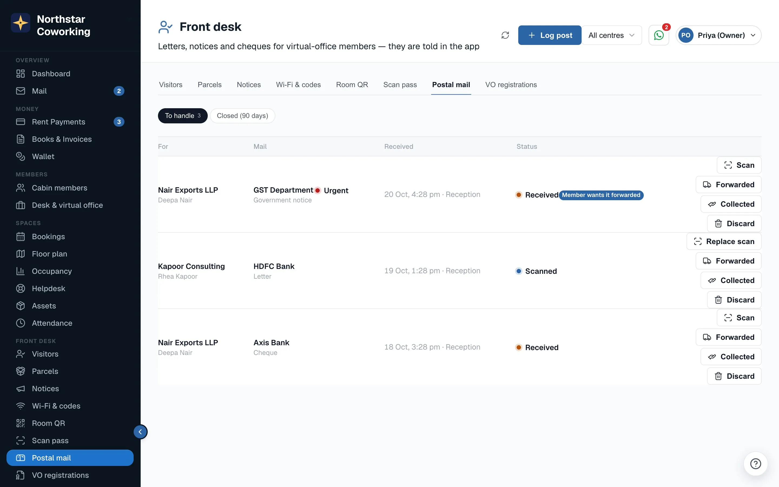
Task: Open Wallet in the sidebar
Action: (70, 157)
